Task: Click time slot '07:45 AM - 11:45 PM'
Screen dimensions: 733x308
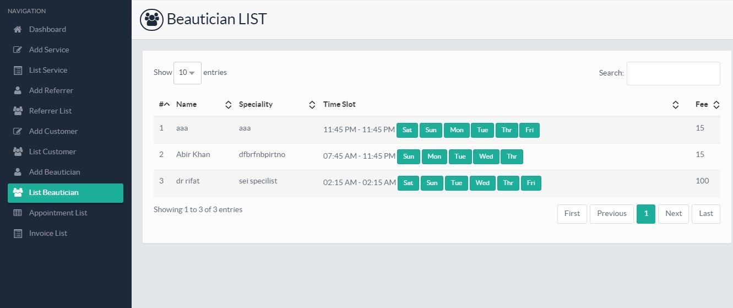Action: [359, 156]
